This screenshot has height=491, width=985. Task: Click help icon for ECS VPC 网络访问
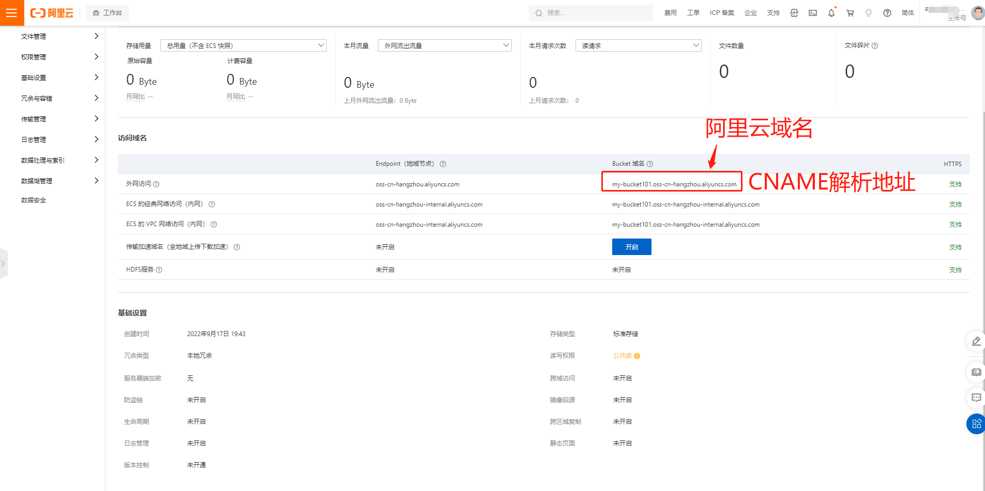pyautogui.click(x=214, y=224)
